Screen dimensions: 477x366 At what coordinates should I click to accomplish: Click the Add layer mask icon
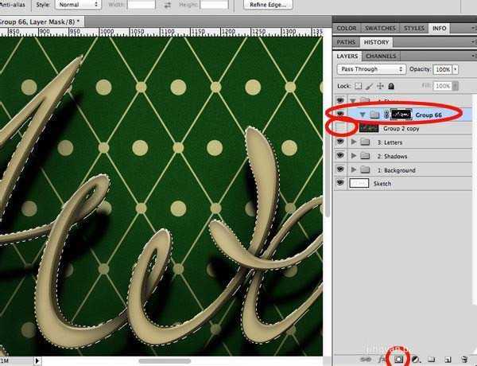pyautogui.click(x=399, y=360)
